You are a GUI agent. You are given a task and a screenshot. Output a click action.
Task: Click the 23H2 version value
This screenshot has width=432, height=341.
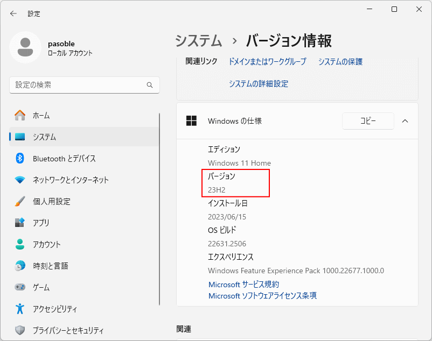217,190
